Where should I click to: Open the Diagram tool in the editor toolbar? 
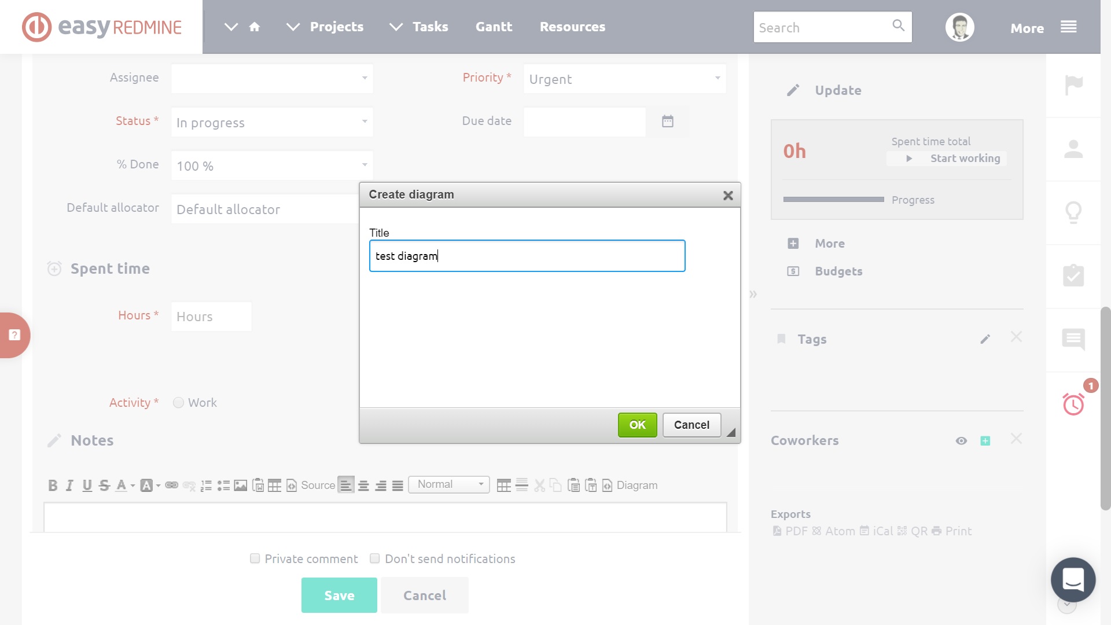[x=637, y=486]
